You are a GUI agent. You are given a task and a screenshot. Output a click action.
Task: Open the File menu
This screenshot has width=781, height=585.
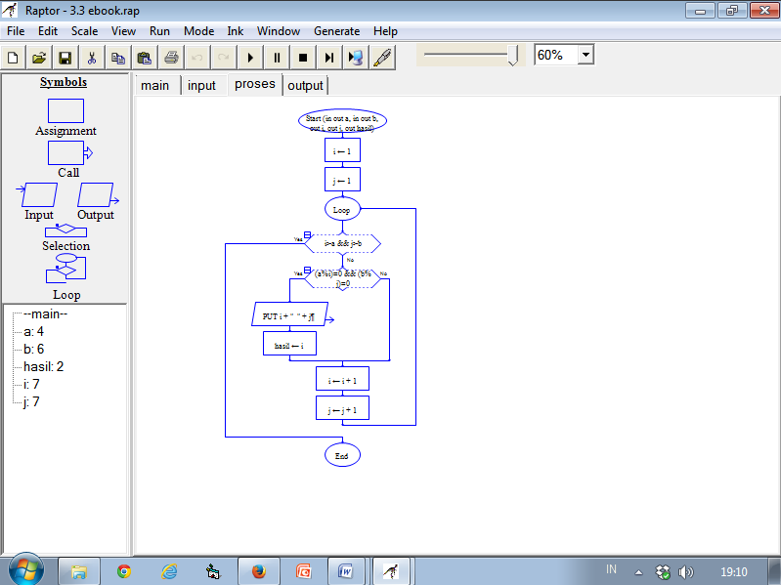16,31
